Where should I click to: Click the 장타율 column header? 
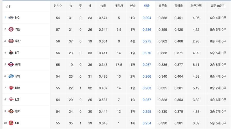coord(179,6)
